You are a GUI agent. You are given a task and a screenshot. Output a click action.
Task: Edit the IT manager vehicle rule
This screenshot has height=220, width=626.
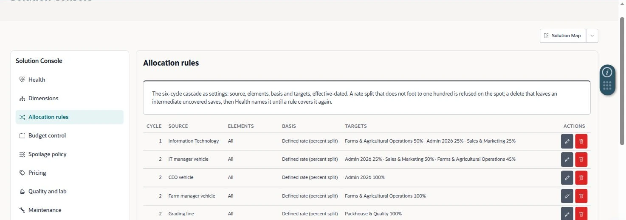click(x=567, y=159)
